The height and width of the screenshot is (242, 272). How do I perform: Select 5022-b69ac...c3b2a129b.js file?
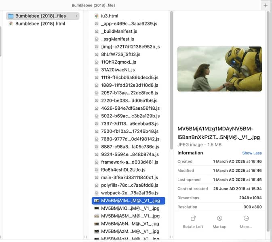pyautogui.click(x=129, y=116)
